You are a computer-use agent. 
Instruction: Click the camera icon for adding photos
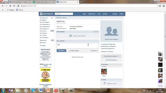[71, 36]
